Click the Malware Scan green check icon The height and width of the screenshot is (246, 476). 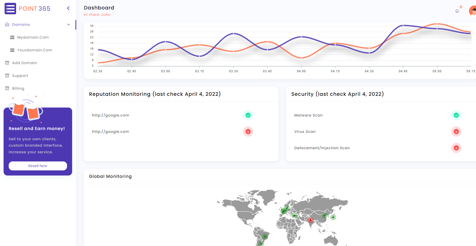point(456,115)
